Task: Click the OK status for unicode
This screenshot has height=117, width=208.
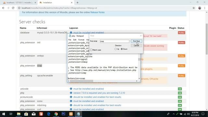Action: pos(180,89)
